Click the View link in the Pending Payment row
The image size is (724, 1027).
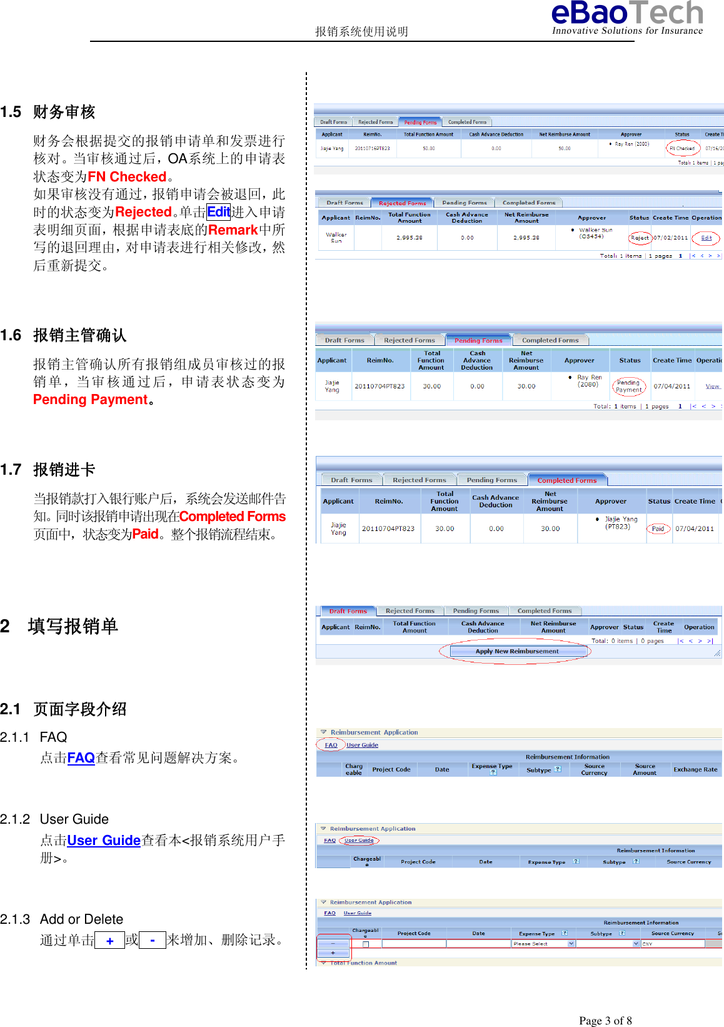click(x=712, y=386)
